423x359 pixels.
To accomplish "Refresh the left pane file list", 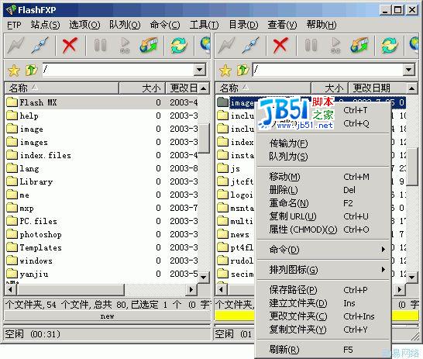I will click(x=179, y=45).
